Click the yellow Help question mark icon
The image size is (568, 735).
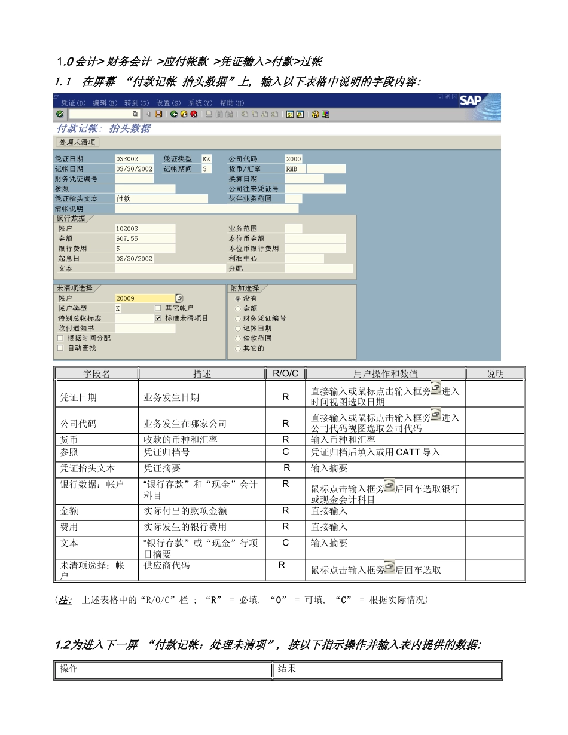click(x=314, y=114)
